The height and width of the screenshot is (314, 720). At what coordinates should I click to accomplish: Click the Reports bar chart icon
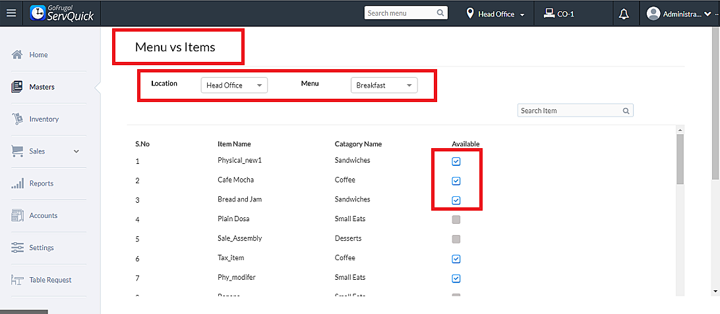point(18,184)
